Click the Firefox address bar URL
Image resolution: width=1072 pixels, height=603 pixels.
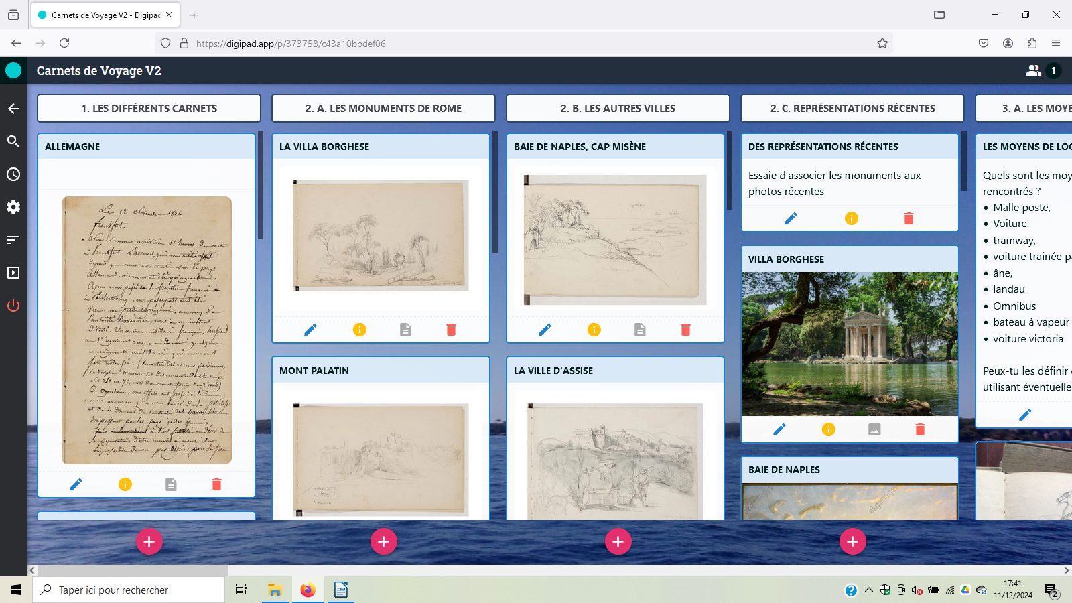tap(291, 44)
